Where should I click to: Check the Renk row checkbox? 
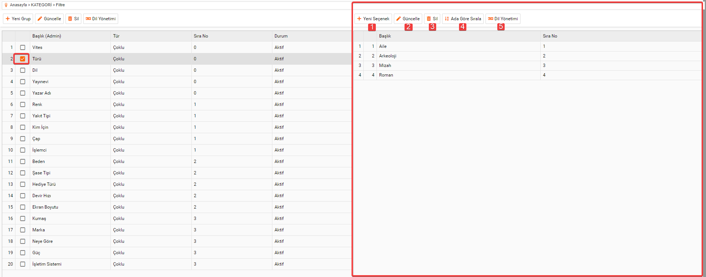[23, 104]
